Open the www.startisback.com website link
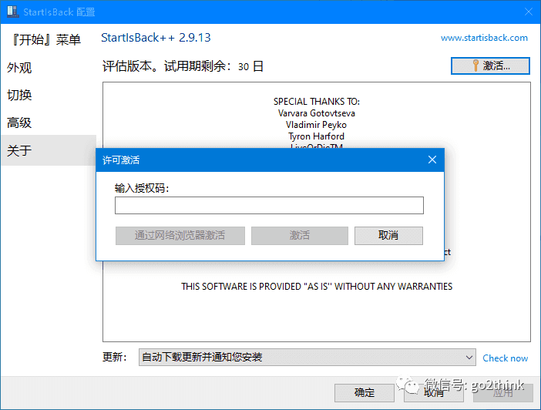Image resolution: width=541 pixels, height=410 pixels. [x=484, y=38]
